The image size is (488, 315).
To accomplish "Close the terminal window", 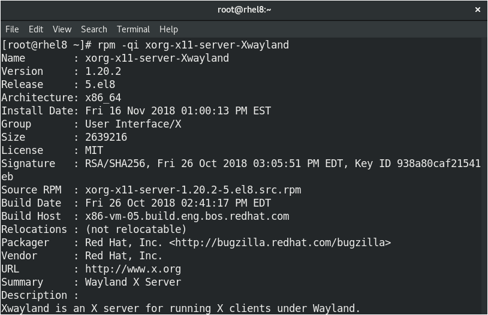I will 478,10.
